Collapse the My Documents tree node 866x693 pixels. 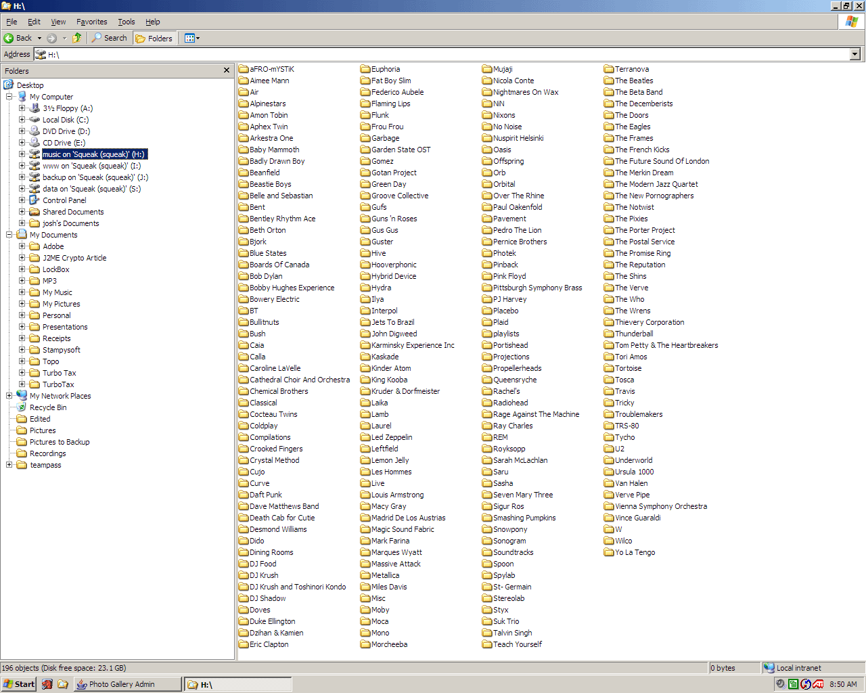pyautogui.click(x=9, y=235)
